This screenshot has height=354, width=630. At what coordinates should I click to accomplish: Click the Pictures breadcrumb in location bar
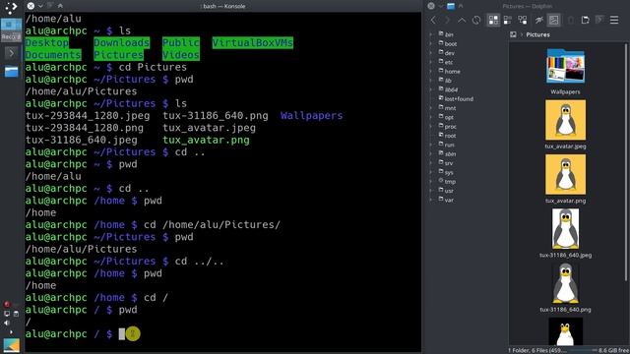pyautogui.click(x=537, y=35)
